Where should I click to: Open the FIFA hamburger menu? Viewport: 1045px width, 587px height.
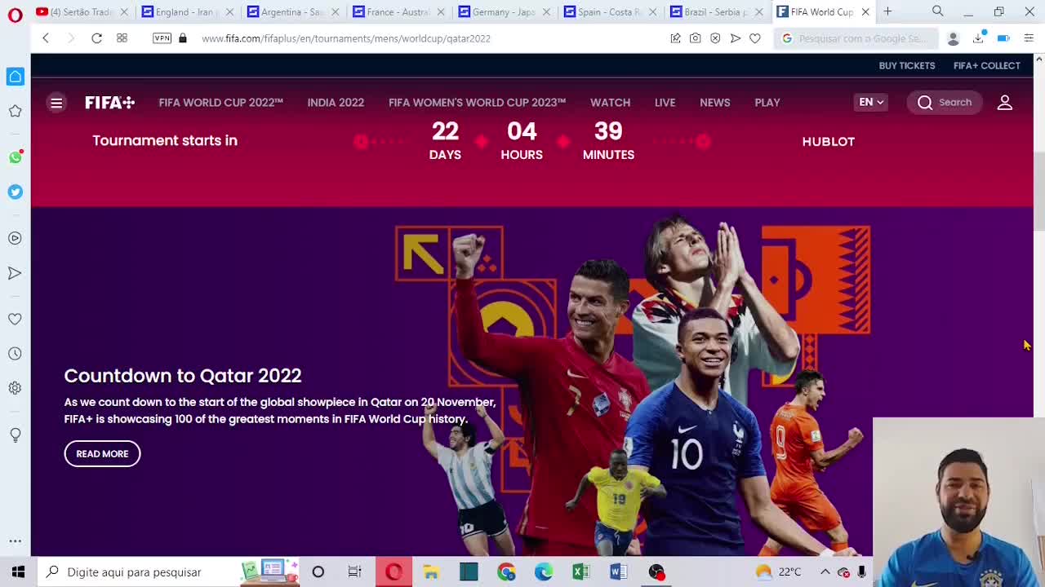click(x=56, y=103)
